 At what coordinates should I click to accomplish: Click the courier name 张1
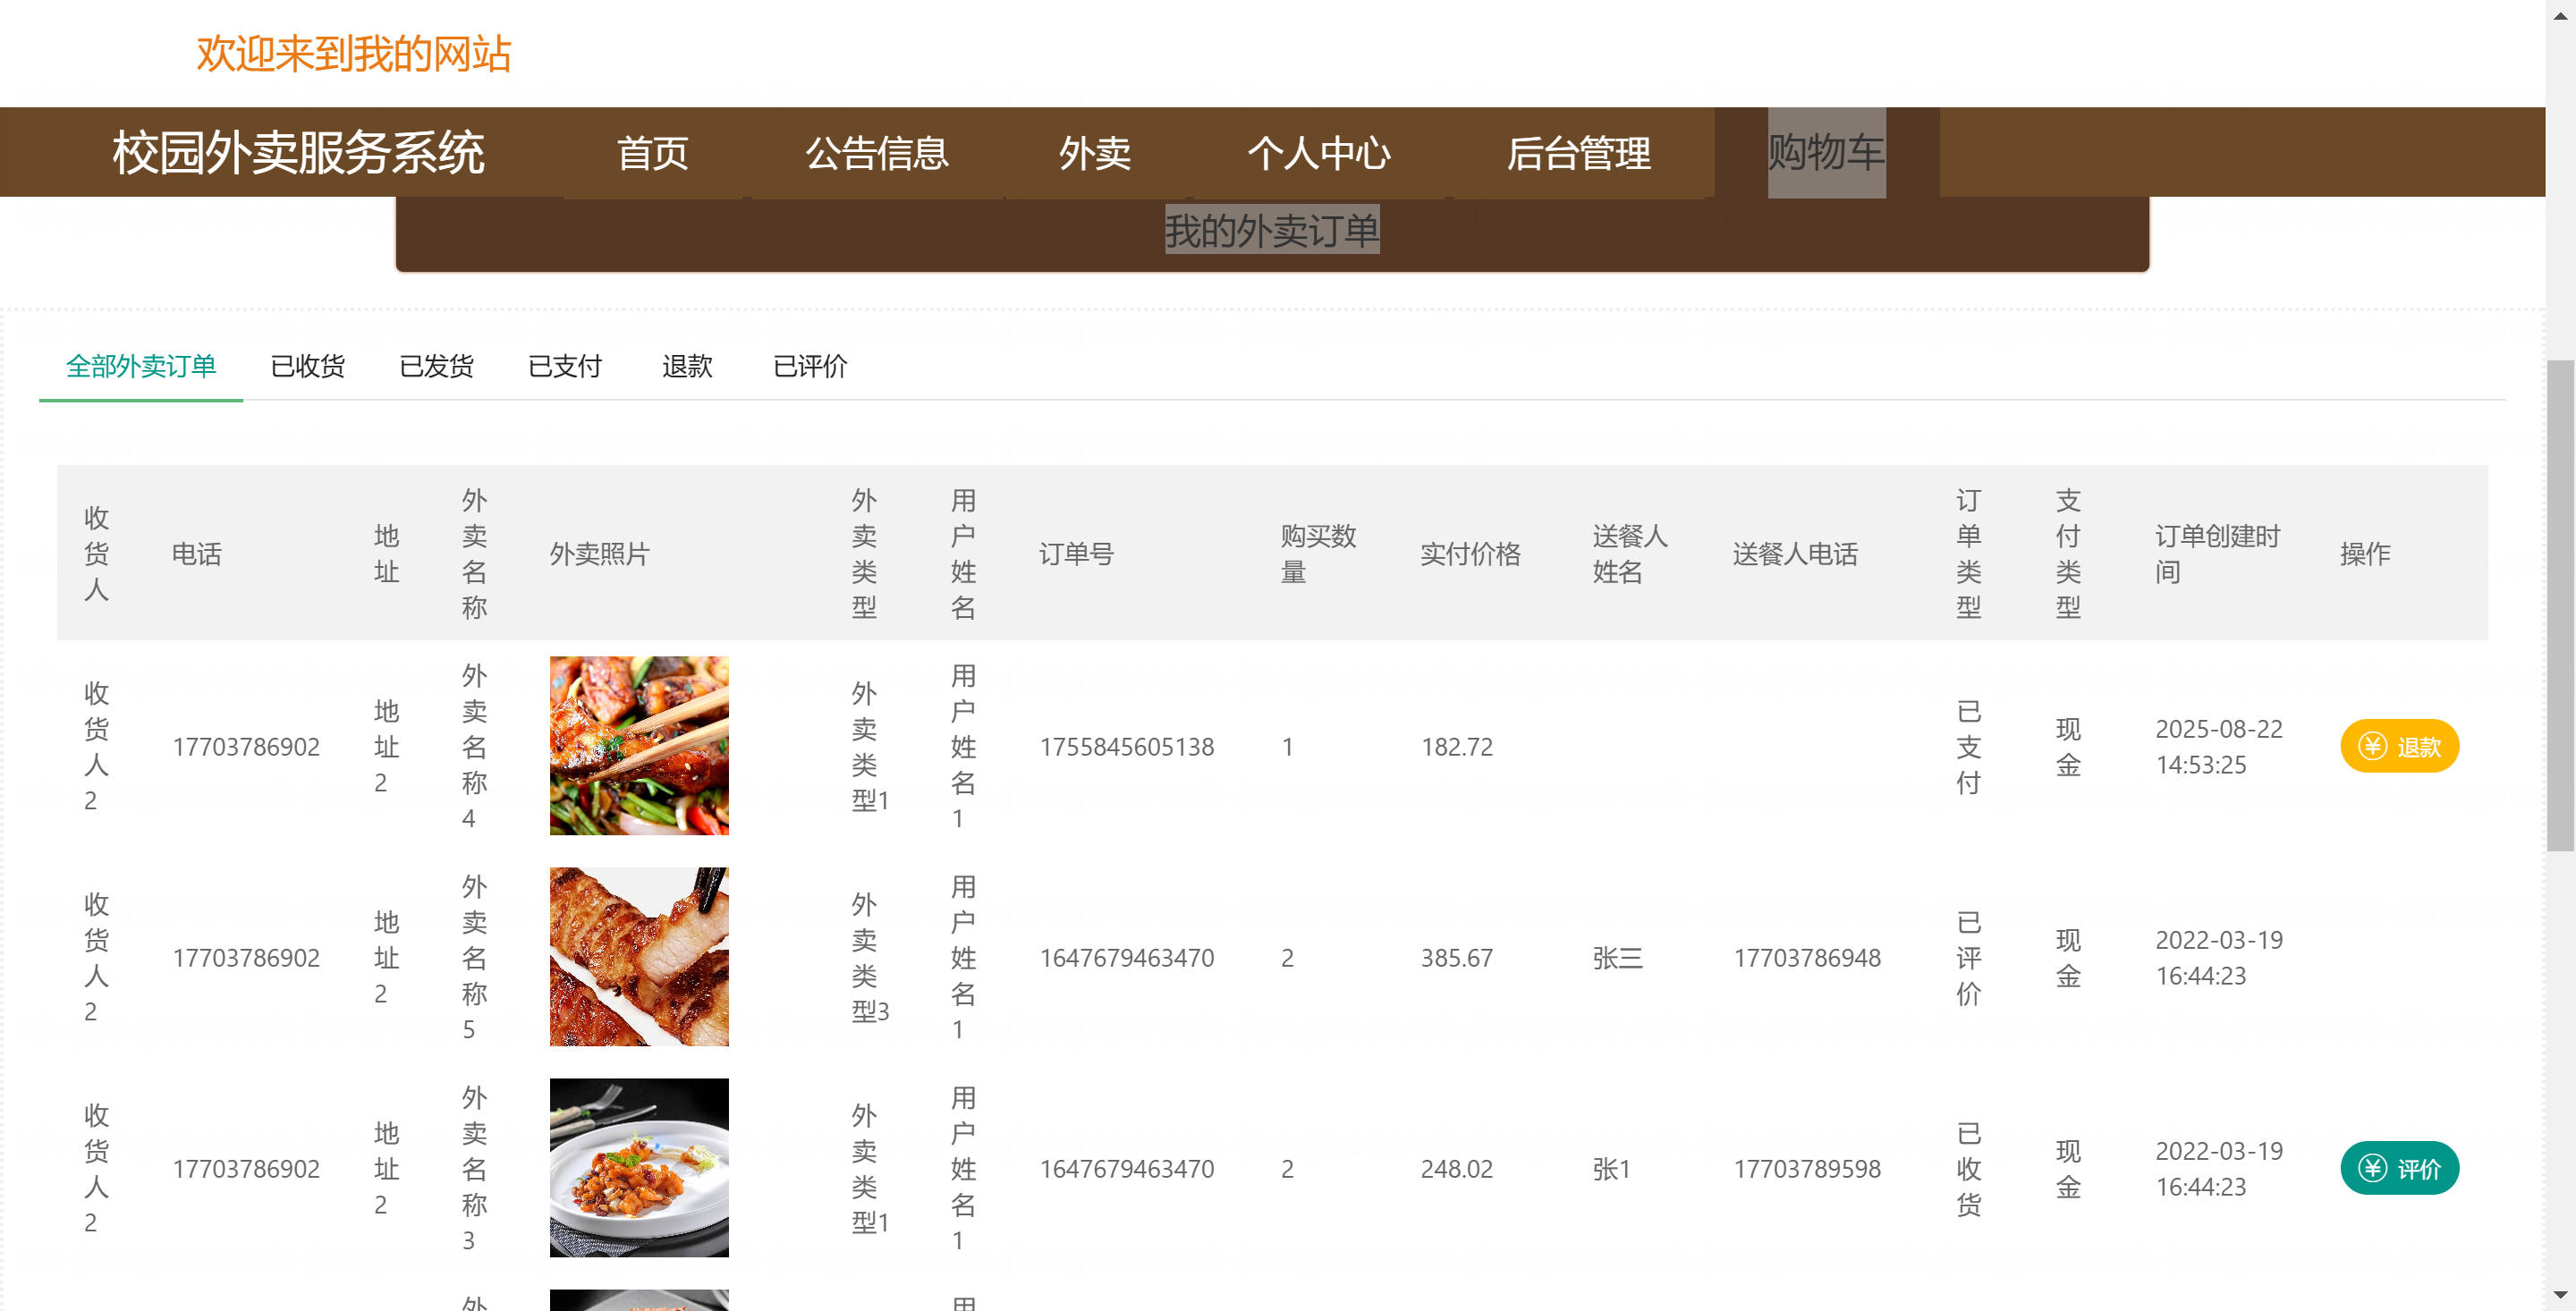point(1611,1169)
